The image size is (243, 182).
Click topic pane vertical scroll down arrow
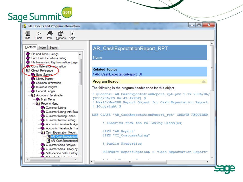pyautogui.click(x=212, y=157)
